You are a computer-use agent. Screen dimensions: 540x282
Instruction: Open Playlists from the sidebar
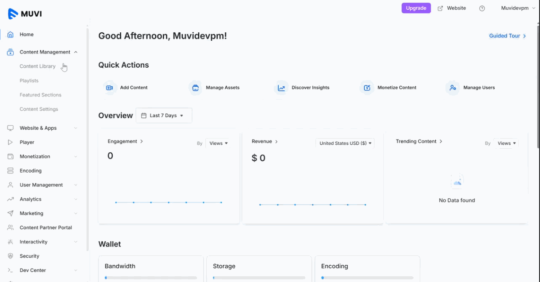coord(29,81)
